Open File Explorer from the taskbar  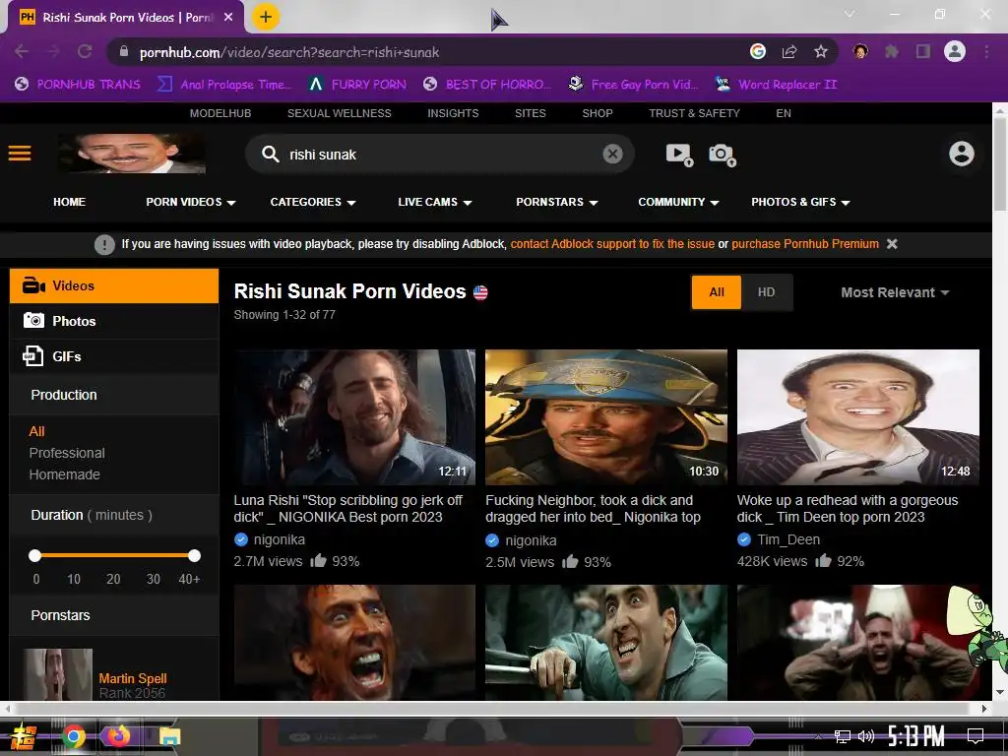pyautogui.click(x=169, y=736)
